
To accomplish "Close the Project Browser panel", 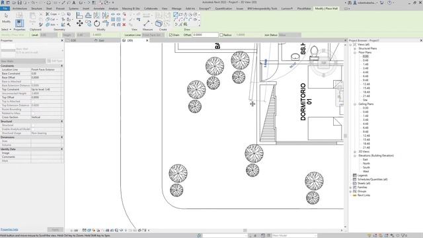I will coord(421,40).
